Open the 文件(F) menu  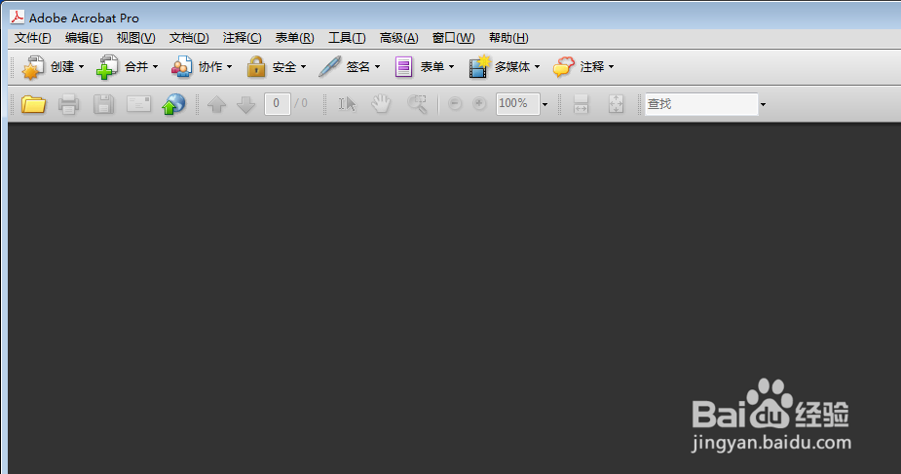tap(33, 38)
